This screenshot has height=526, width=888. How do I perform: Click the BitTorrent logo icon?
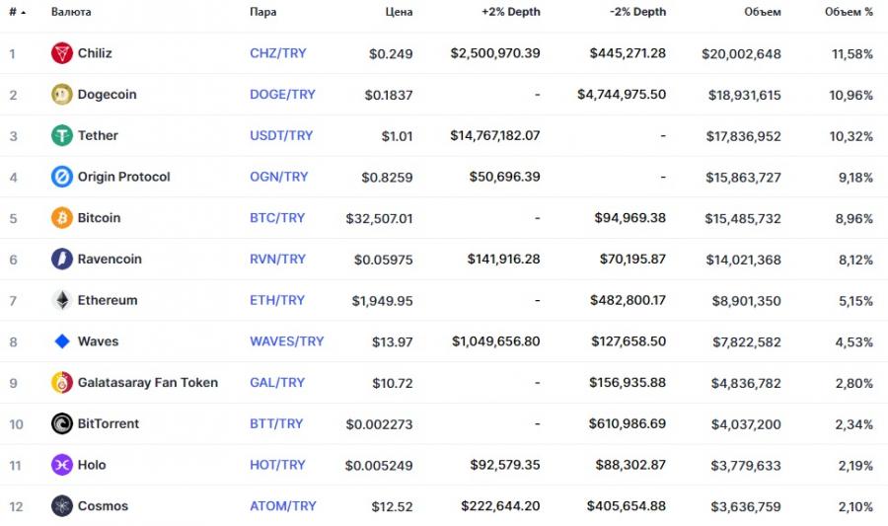(62, 424)
